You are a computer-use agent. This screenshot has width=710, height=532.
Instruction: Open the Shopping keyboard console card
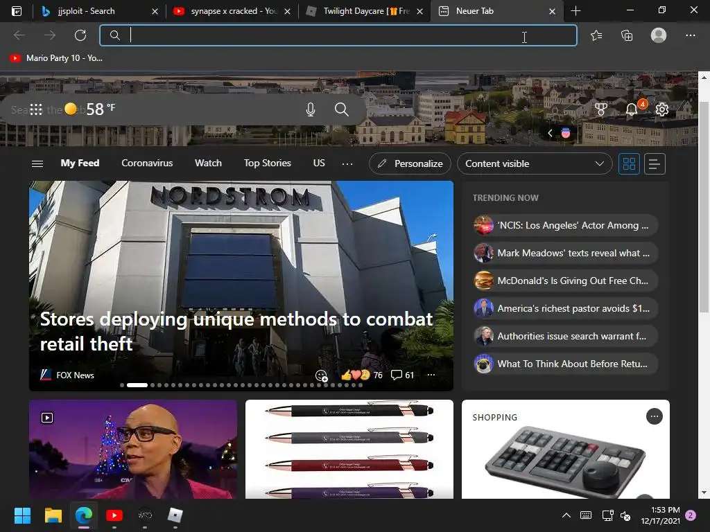[566, 449]
